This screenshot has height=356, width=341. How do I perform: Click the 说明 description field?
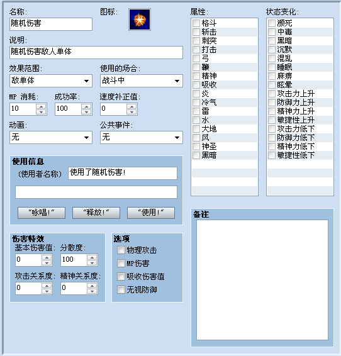96,52
